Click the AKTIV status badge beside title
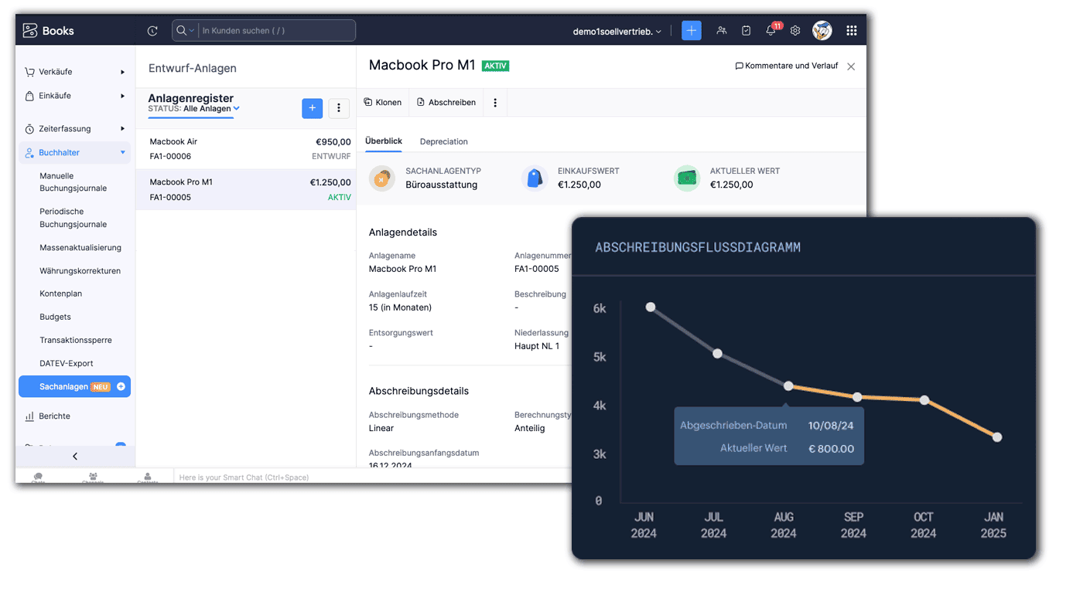This screenshot has height=591, width=1073. pos(495,66)
